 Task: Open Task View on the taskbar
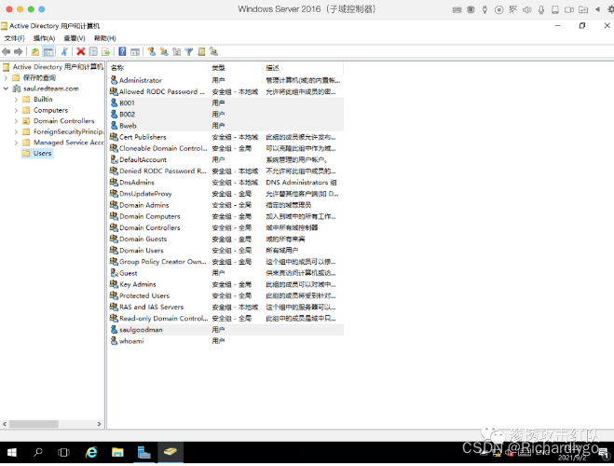[63, 453]
